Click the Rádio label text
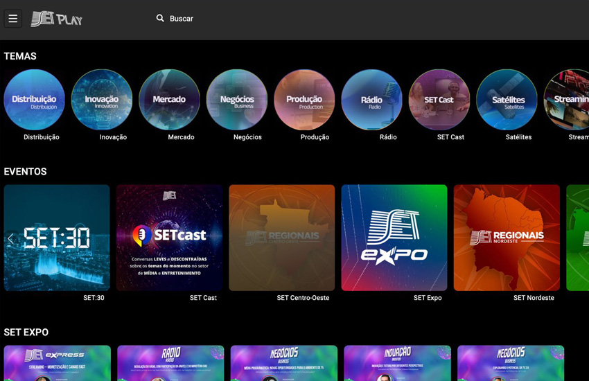The image size is (589, 381). point(388,137)
